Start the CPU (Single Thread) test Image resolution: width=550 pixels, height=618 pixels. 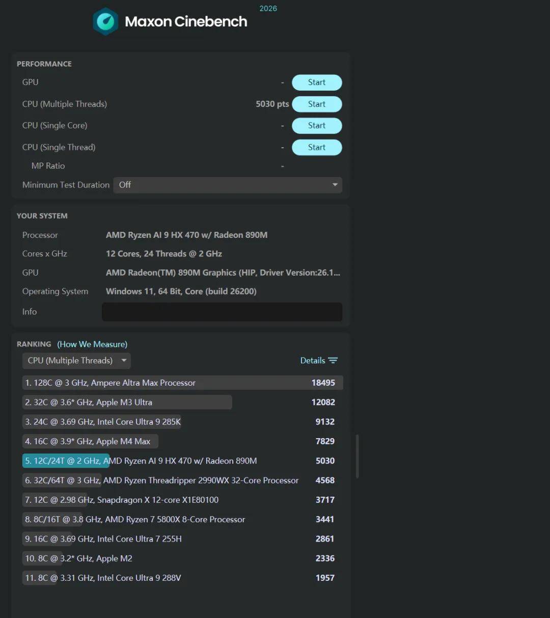317,147
